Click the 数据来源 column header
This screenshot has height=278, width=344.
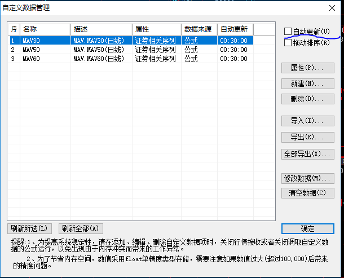200,29
